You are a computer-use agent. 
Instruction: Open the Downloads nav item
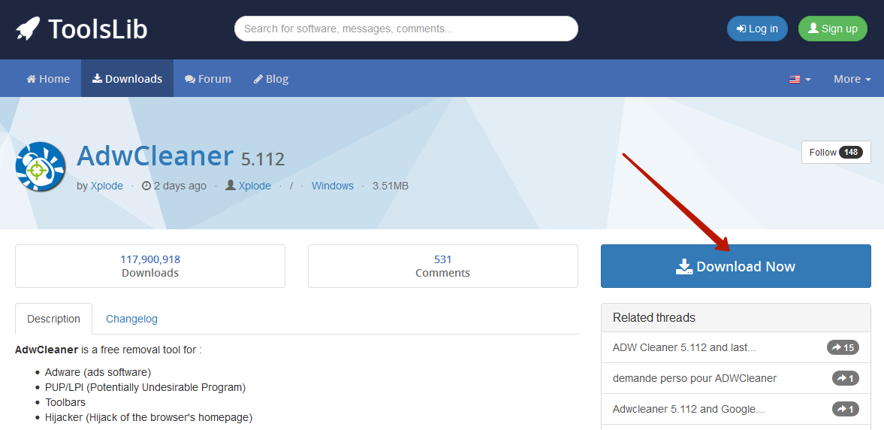128,79
